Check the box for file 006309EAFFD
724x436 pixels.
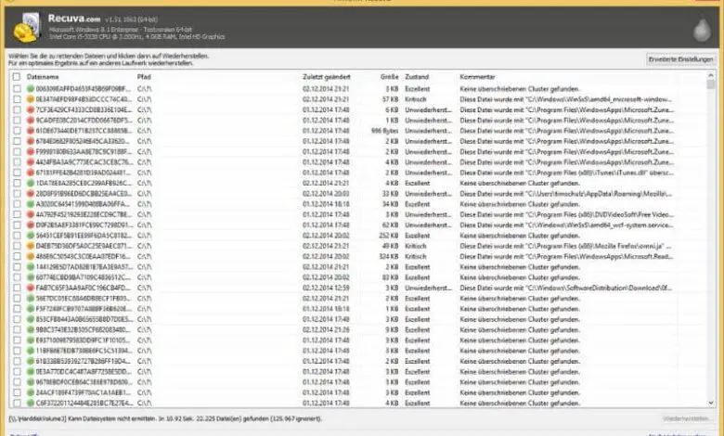[x=17, y=88]
